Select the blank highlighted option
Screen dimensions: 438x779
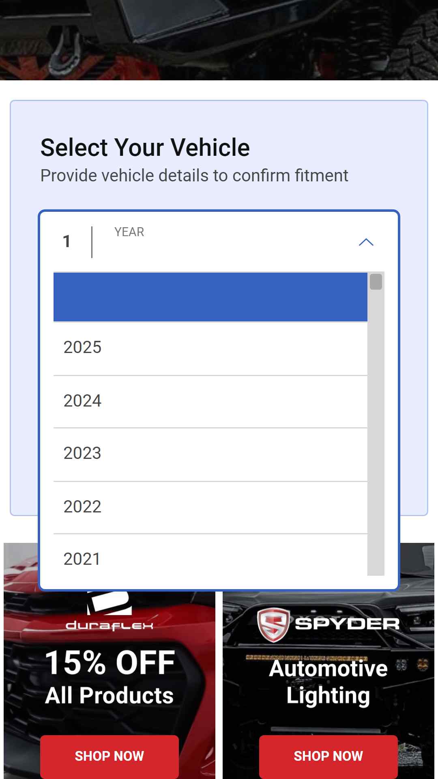(x=210, y=297)
